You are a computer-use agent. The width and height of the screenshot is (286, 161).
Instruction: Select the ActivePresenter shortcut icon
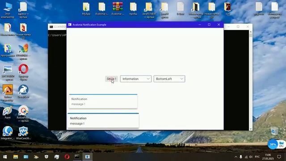point(23,114)
